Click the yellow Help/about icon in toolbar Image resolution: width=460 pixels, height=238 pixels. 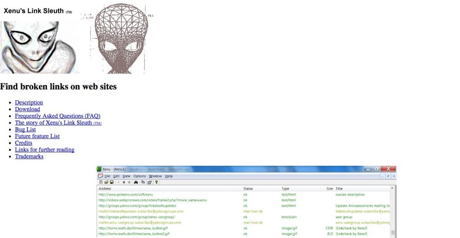pyautogui.click(x=156, y=182)
